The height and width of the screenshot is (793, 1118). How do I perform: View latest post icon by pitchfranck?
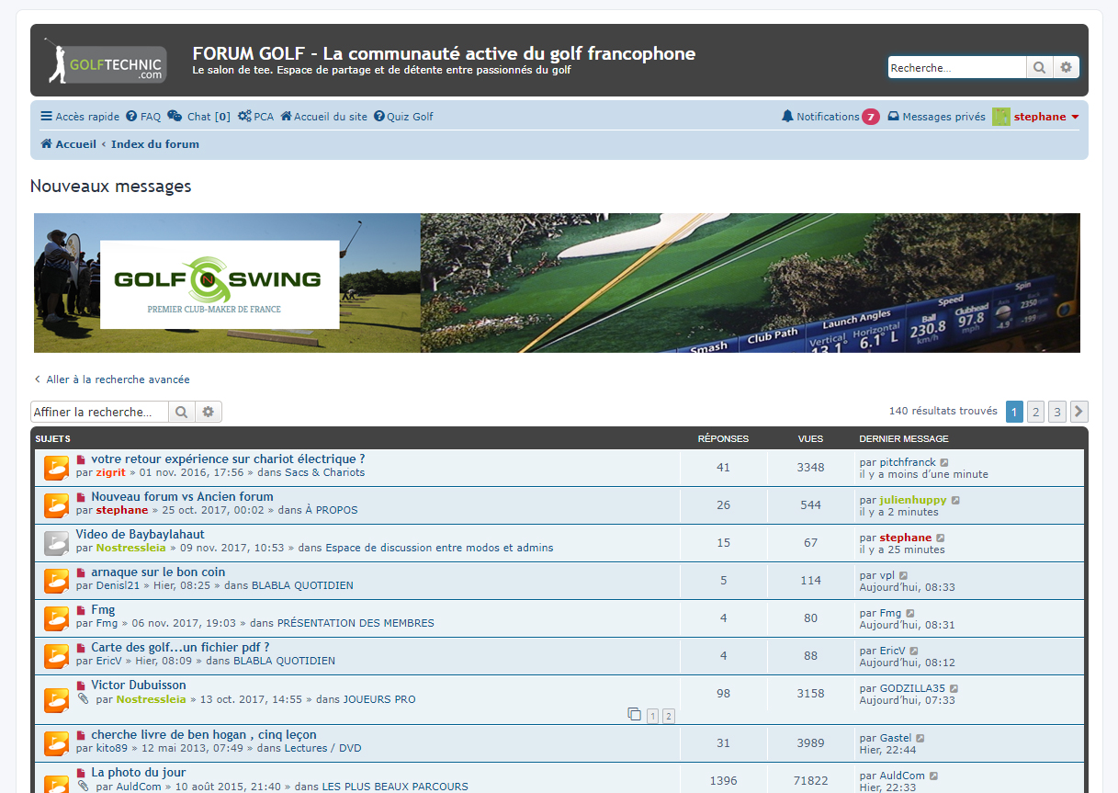click(944, 463)
